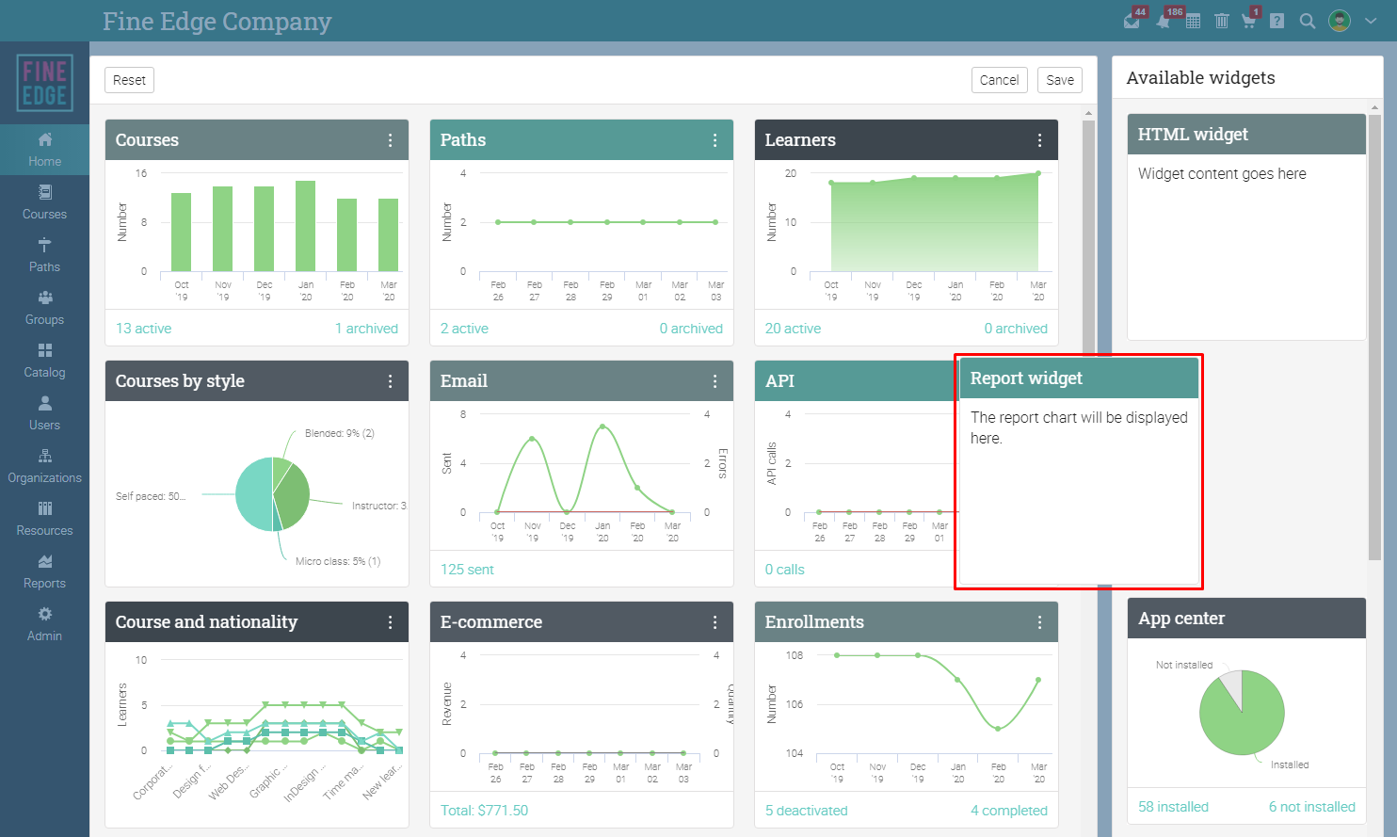
Task: Select Groups in the left navigation
Action: point(44,308)
